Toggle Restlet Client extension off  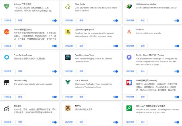177,71
